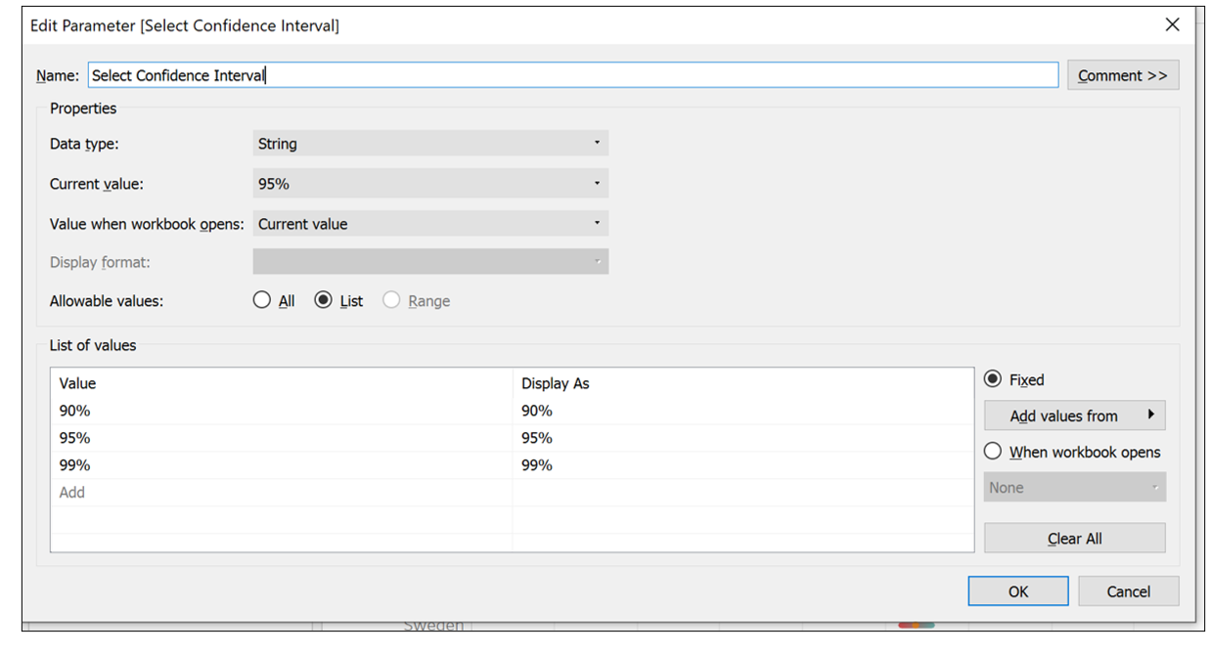Click Add to enter new value
This screenshot has width=1211, height=655.
(x=72, y=493)
